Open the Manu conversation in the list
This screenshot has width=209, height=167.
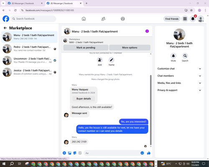[29, 37]
